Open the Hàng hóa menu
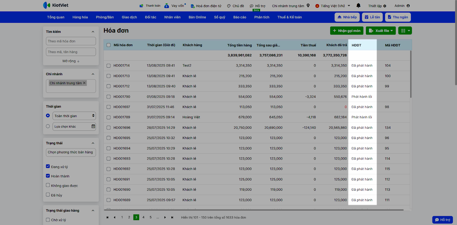This screenshot has width=457, height=225. 80,17
